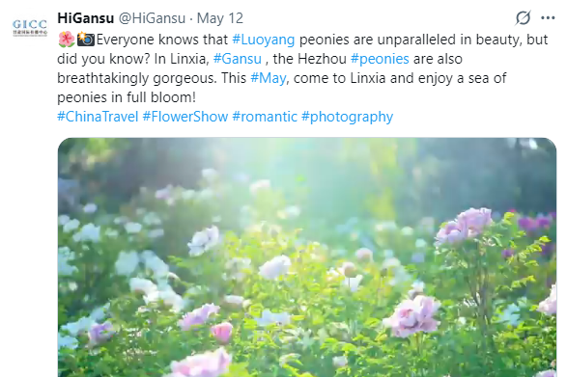Open the HiGansu display name
Viewport: 567px width, 377px height.
coord(86,18)
